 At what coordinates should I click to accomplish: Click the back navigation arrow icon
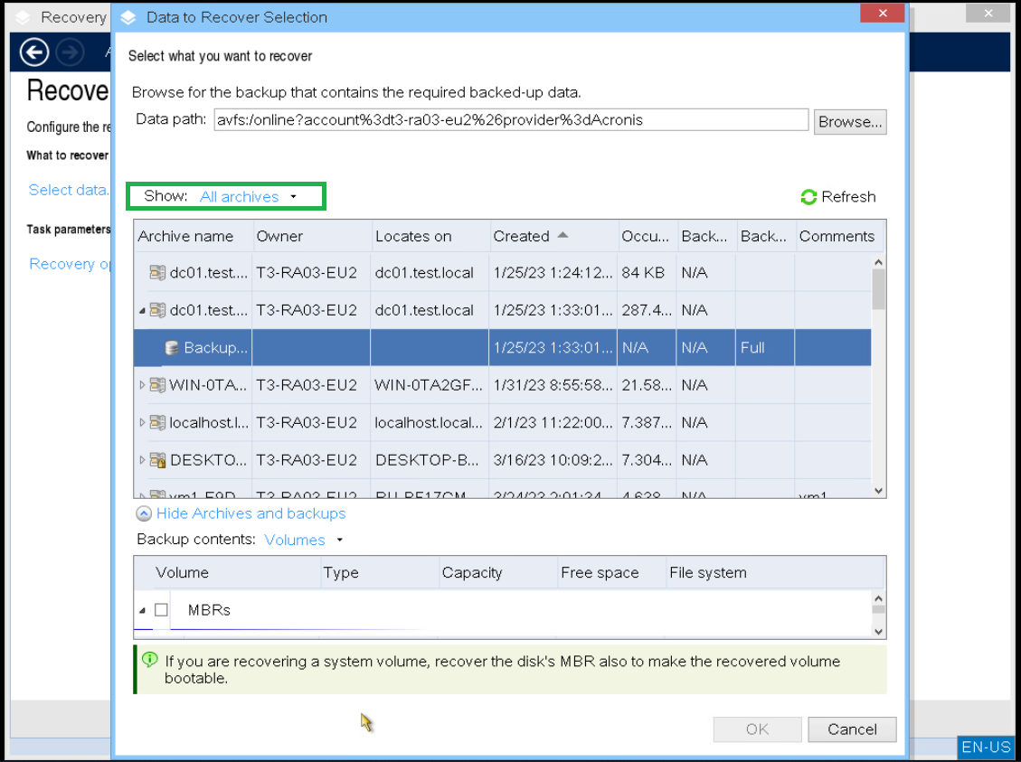pos(33,52)
